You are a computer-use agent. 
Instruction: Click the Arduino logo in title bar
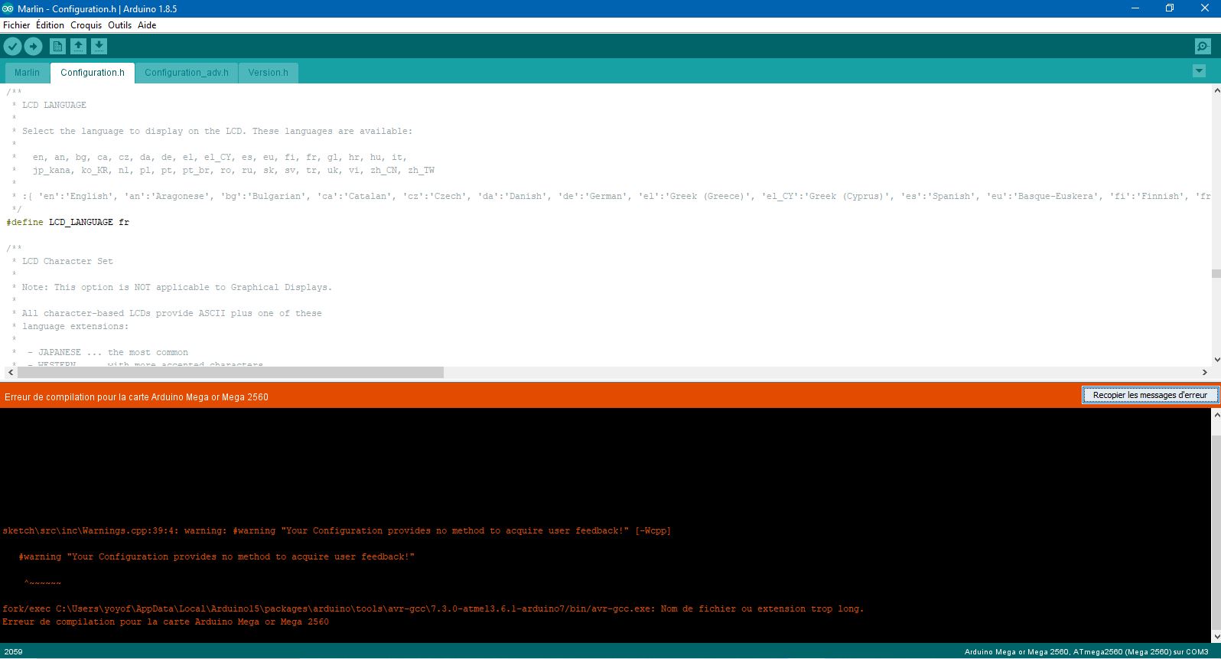[x=8, y=8]
